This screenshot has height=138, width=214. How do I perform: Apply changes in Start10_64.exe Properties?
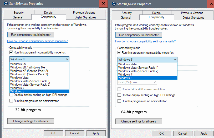(x=204, y=134)
